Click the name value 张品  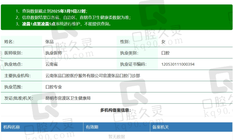[49, 42]
